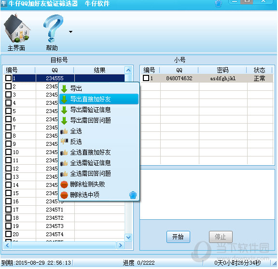Viewport: 278px width, 269px height.
Task: Click the red icon beside 删除选中项
Action: (x=64, y=195)
